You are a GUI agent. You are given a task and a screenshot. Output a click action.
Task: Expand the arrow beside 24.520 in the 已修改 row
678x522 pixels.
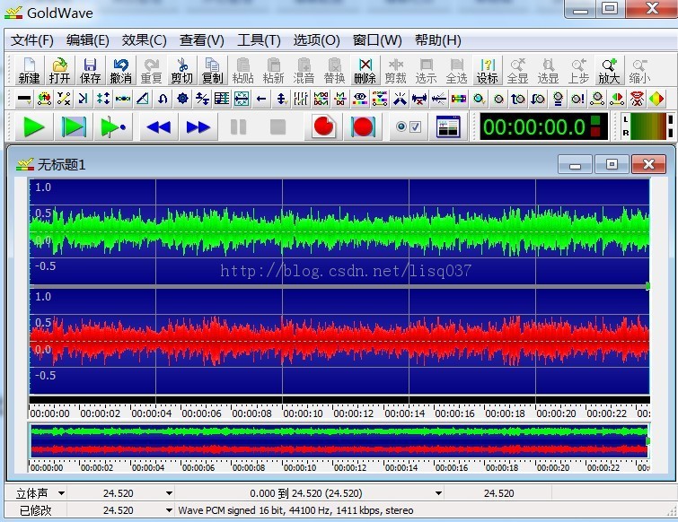(x=169, y=510)
